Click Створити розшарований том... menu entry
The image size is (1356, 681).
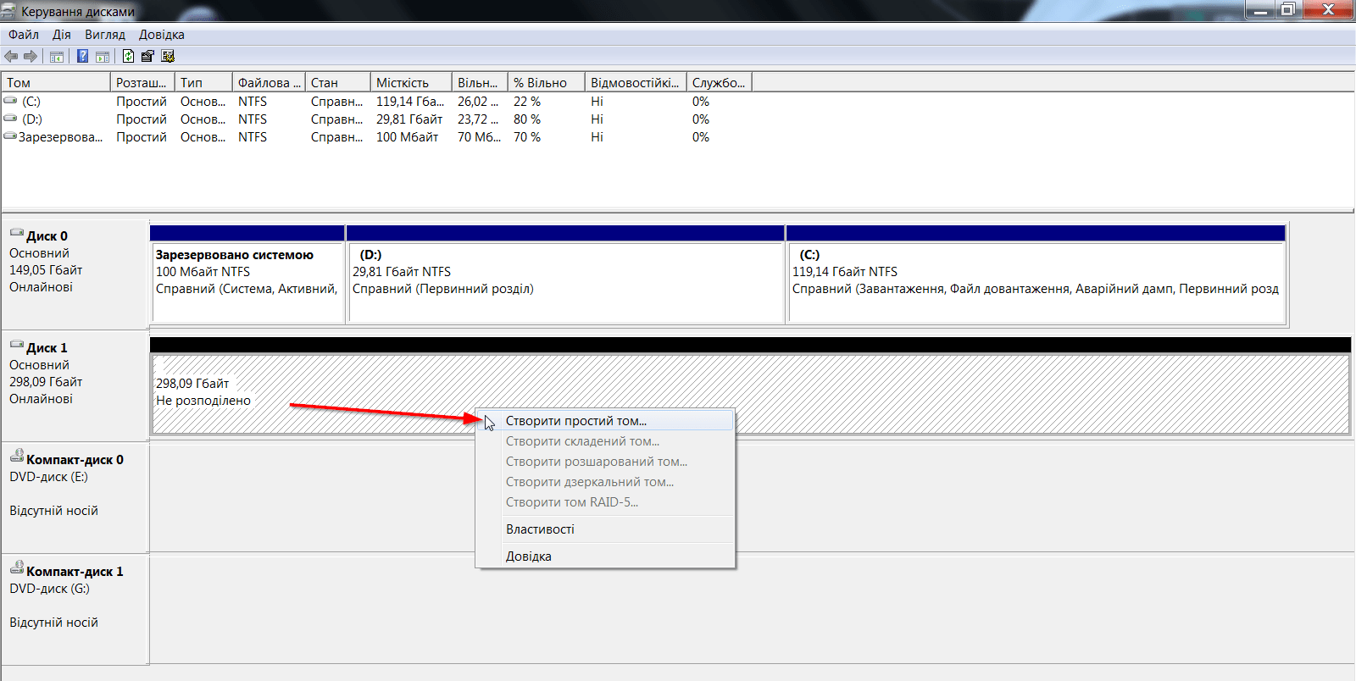pyautogui.click(x=605, y=462)
